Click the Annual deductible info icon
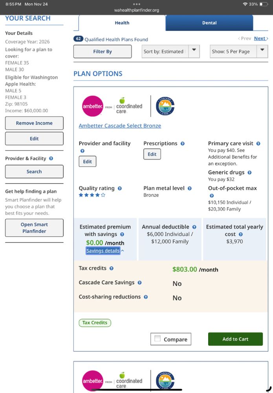 coord(194,227)
